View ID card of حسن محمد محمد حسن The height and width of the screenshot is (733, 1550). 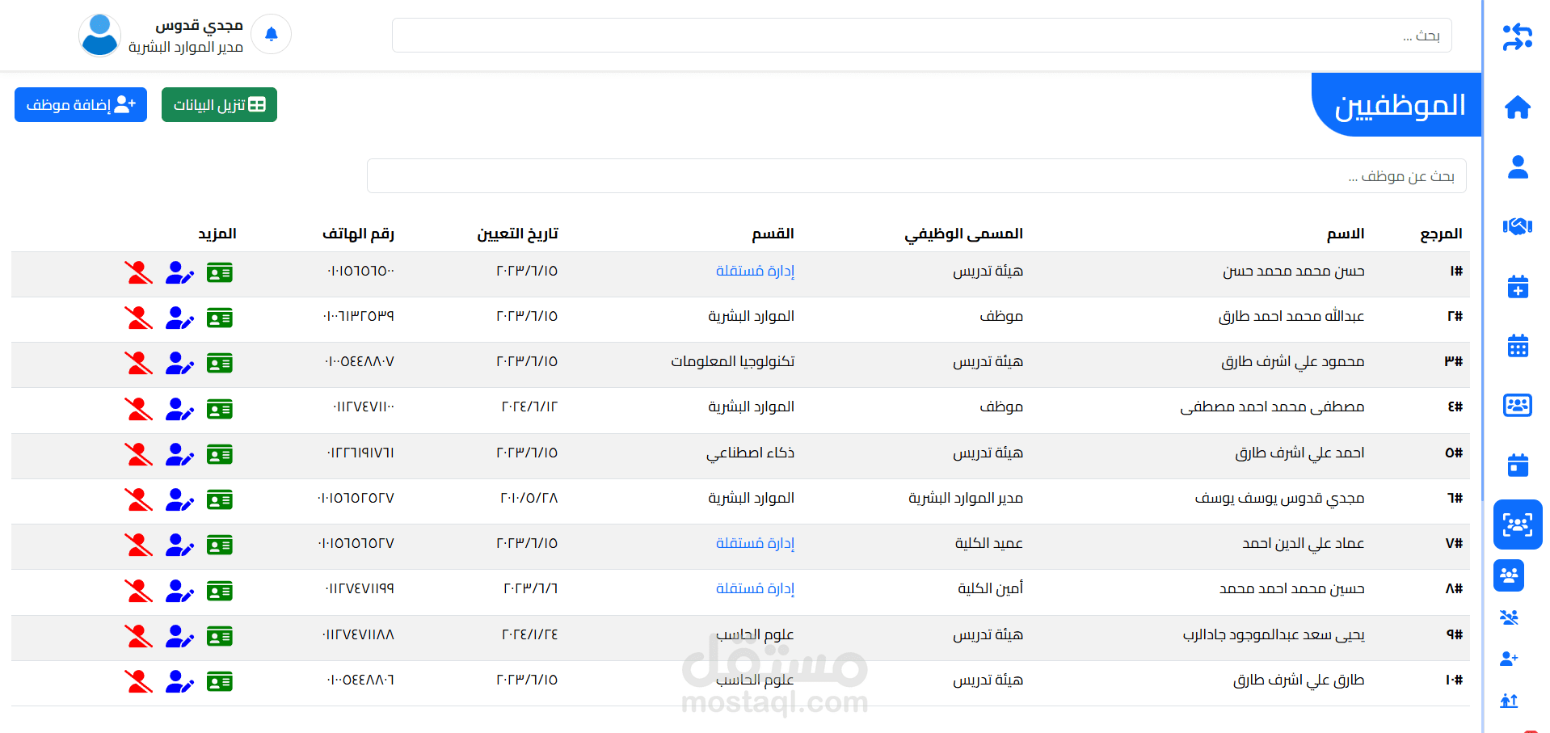point(219,273)
